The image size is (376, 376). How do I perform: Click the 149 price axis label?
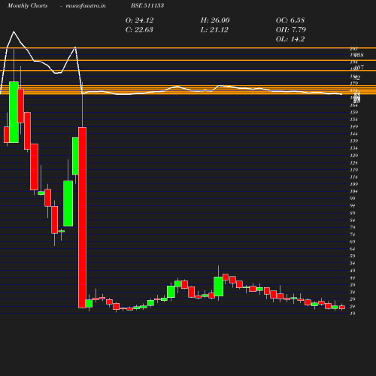pos(353,127)
